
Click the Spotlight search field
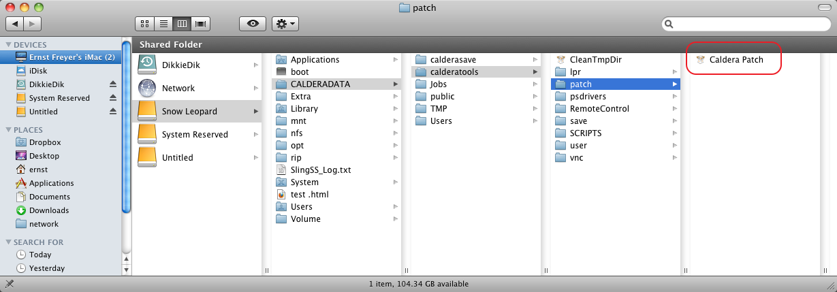pyautogui.click(x=746, y=24)
